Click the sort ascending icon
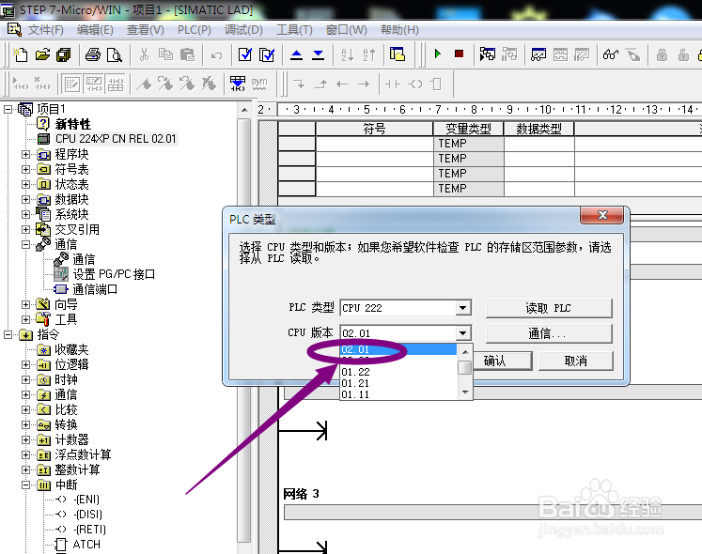702x554 pixels. (348, 54)
